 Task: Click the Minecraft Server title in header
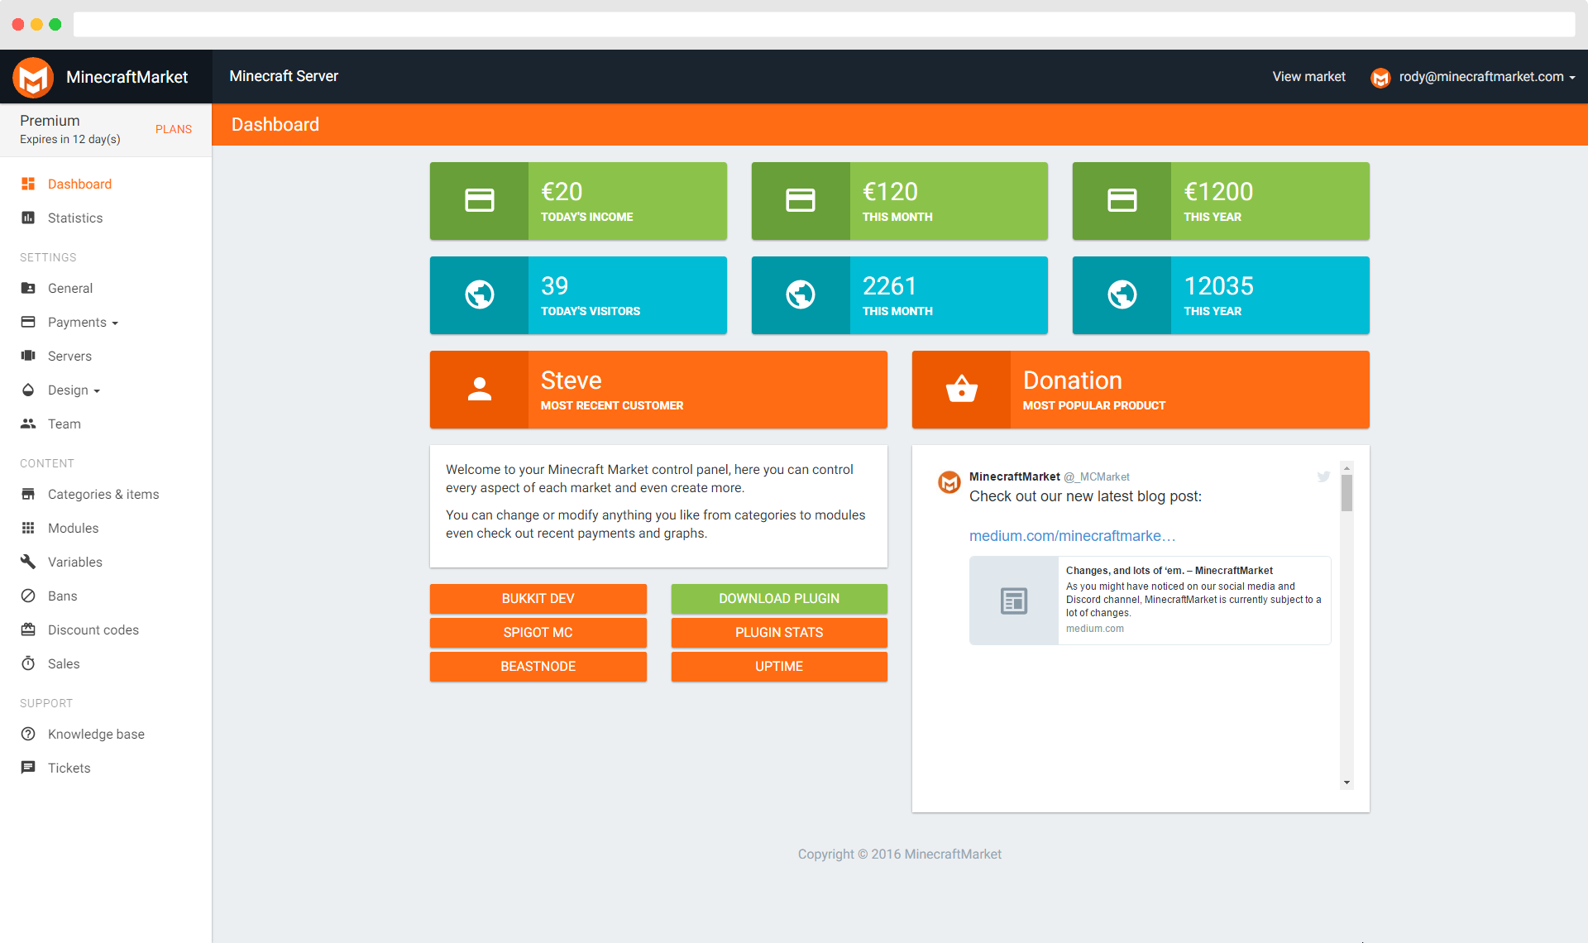pyautogui.click(x=284, y=76)
